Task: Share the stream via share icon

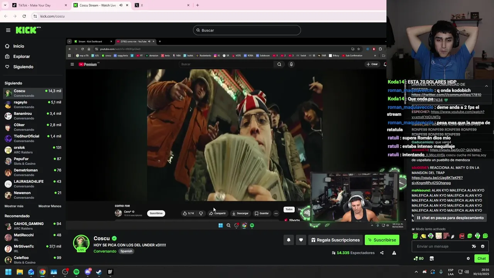Action: point(382,253)
